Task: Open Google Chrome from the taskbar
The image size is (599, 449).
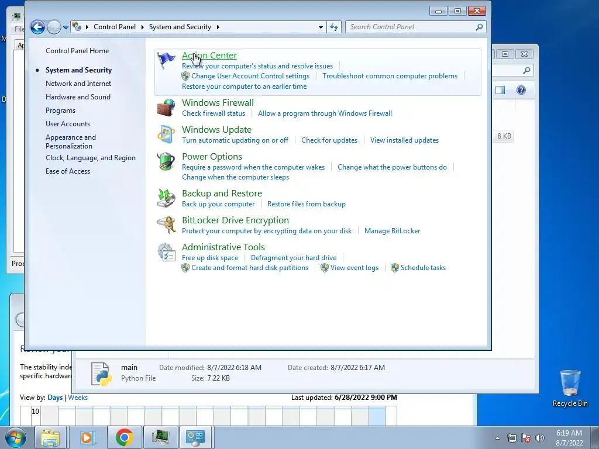Action: click(124, 438)
